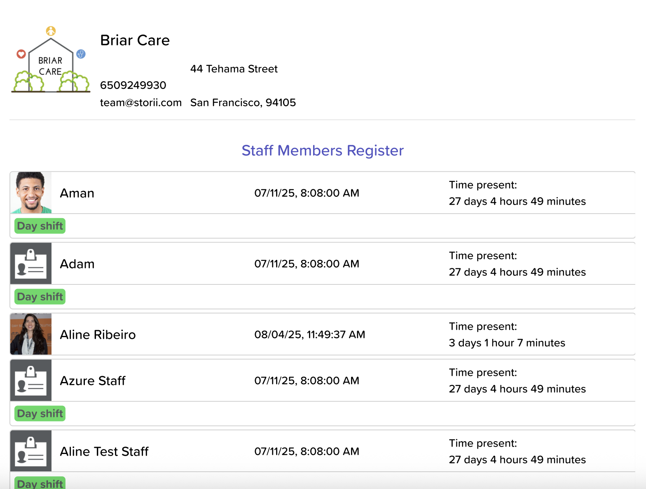Click the Briar Care house logo
The width and height of the screenshot is (646, 489).
click(51, 60)
